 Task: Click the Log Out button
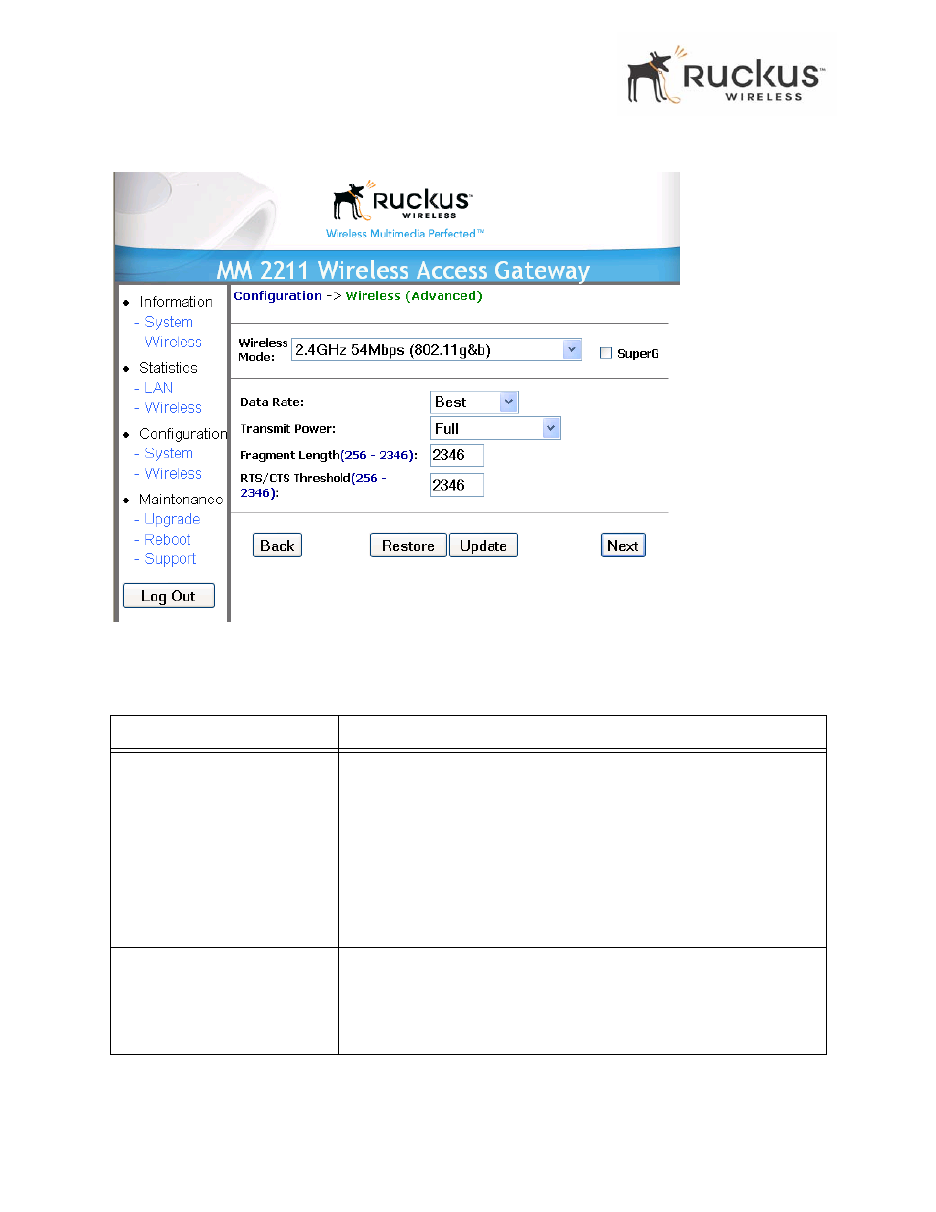pos(169,596)
